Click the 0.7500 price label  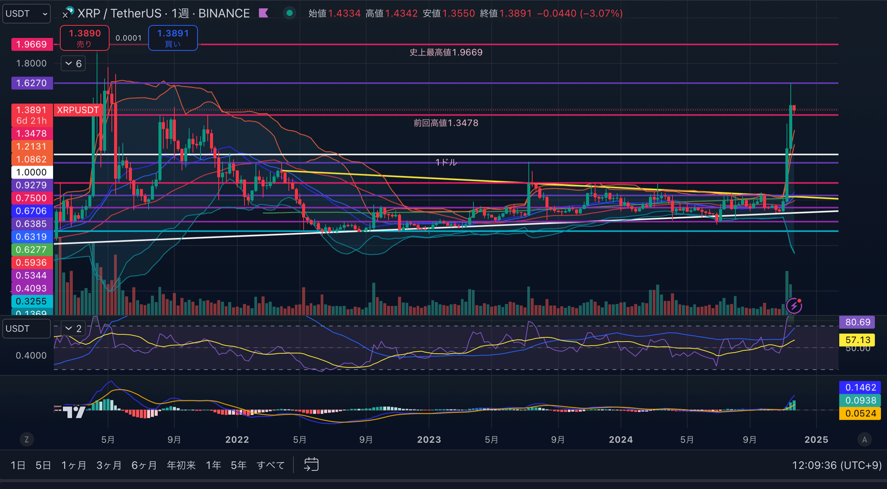click(32, 198)
